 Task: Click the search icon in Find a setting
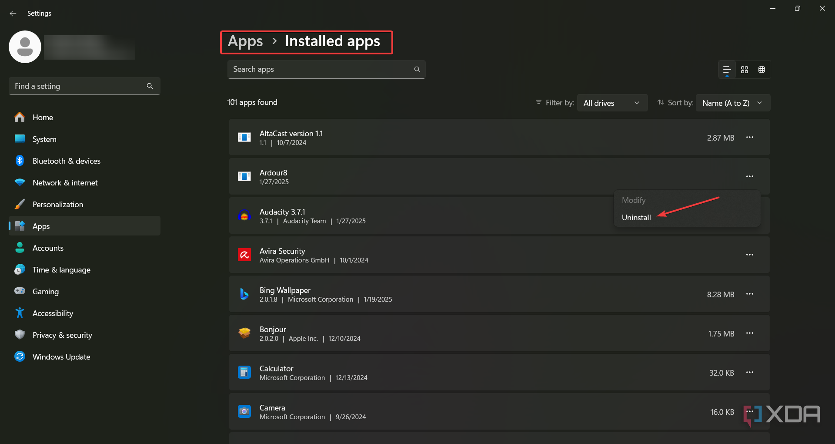tap(150, 86)
